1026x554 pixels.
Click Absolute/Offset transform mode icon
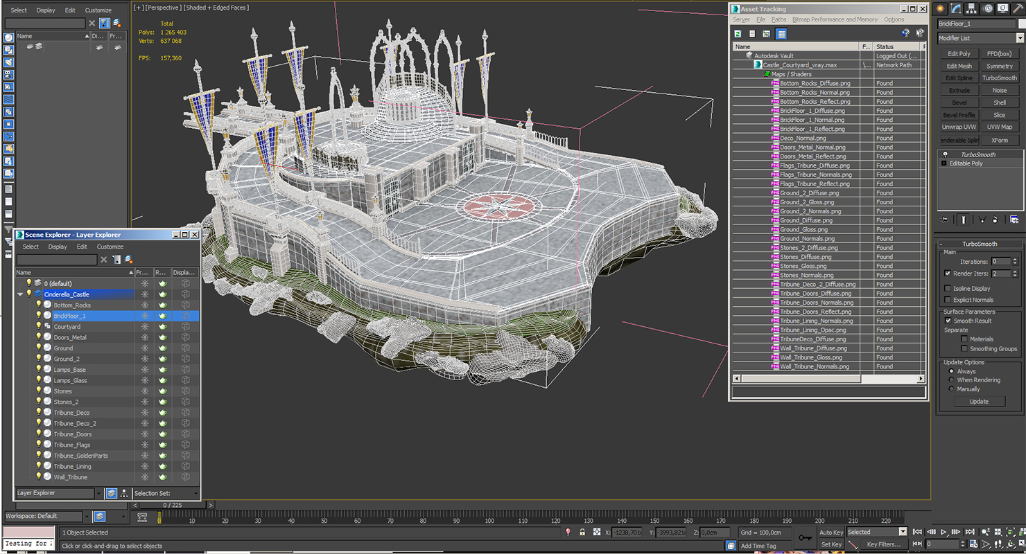tap(595, 532)
